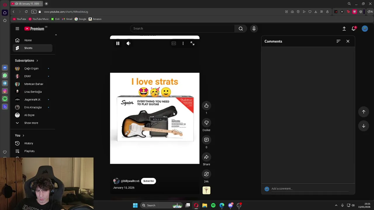The width and height of the screenshot is (374, 210).
Task: Open Instagram in the Opera sidebar
Action: 5,91
